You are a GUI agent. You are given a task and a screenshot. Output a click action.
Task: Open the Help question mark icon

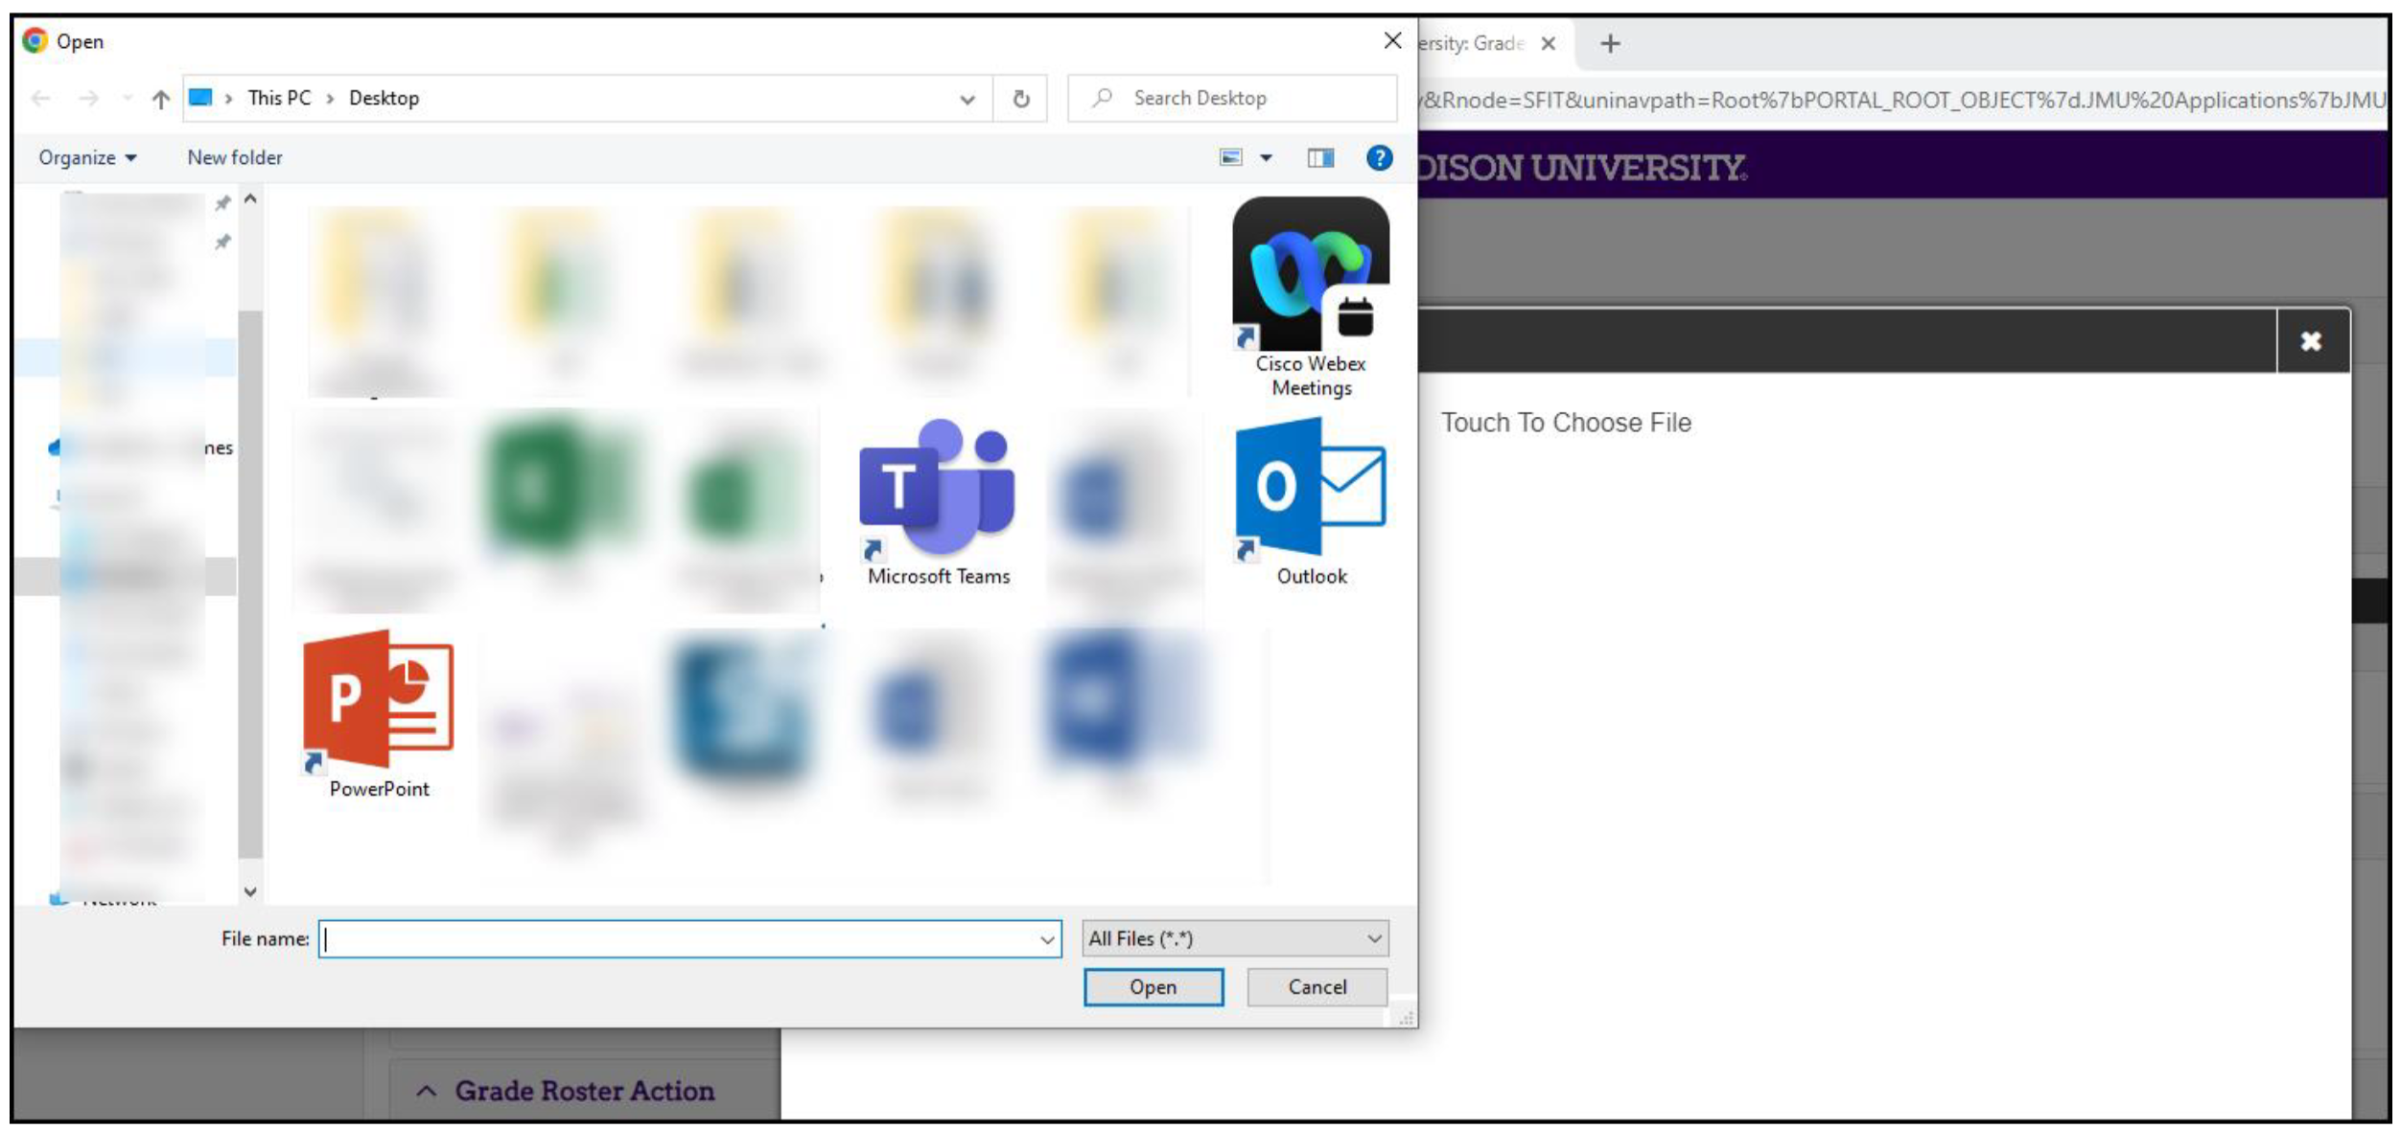pos(1379,157)
